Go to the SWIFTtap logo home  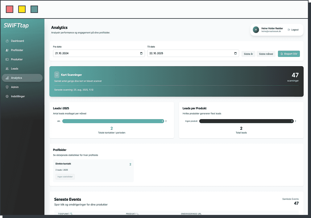16,26
